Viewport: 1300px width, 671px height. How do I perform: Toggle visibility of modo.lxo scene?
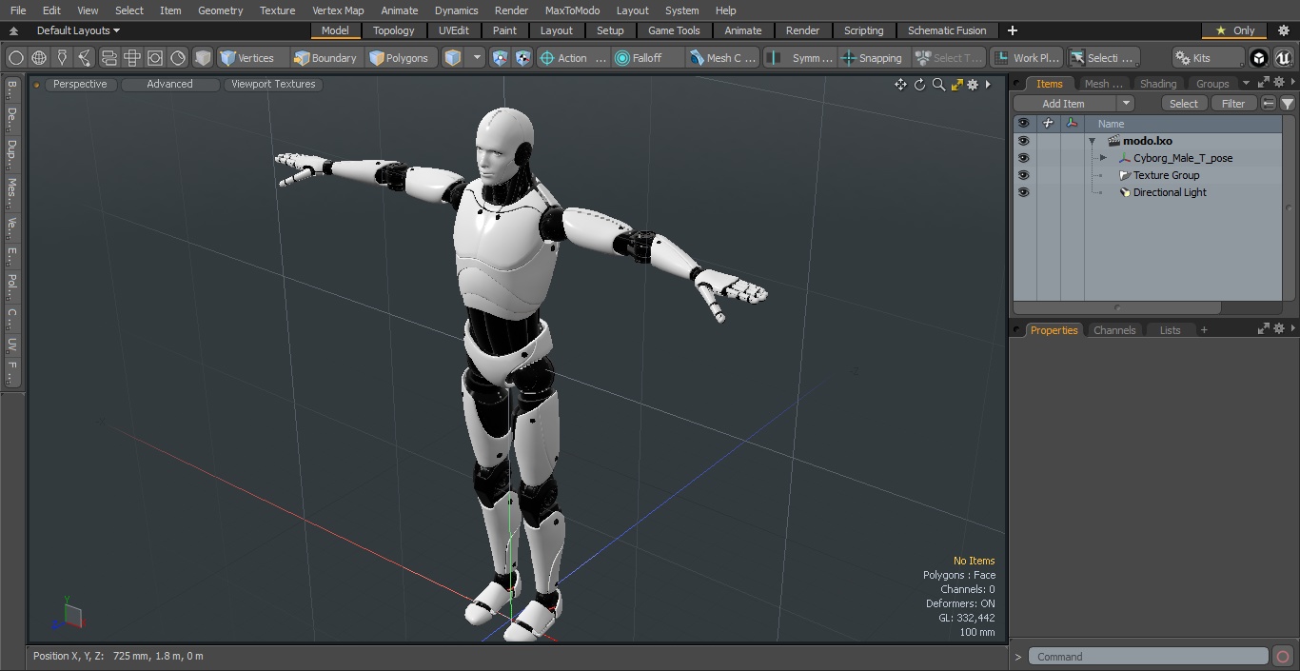pos(1023,141)
